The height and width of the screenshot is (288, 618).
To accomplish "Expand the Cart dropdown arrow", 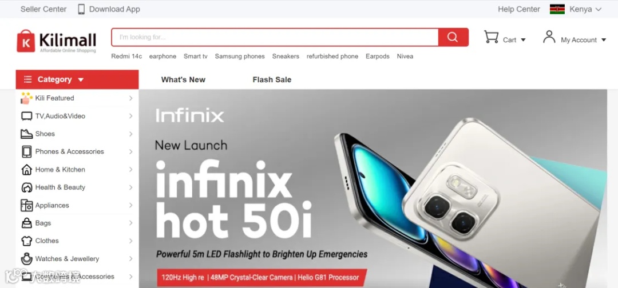I will coord(524,40).
